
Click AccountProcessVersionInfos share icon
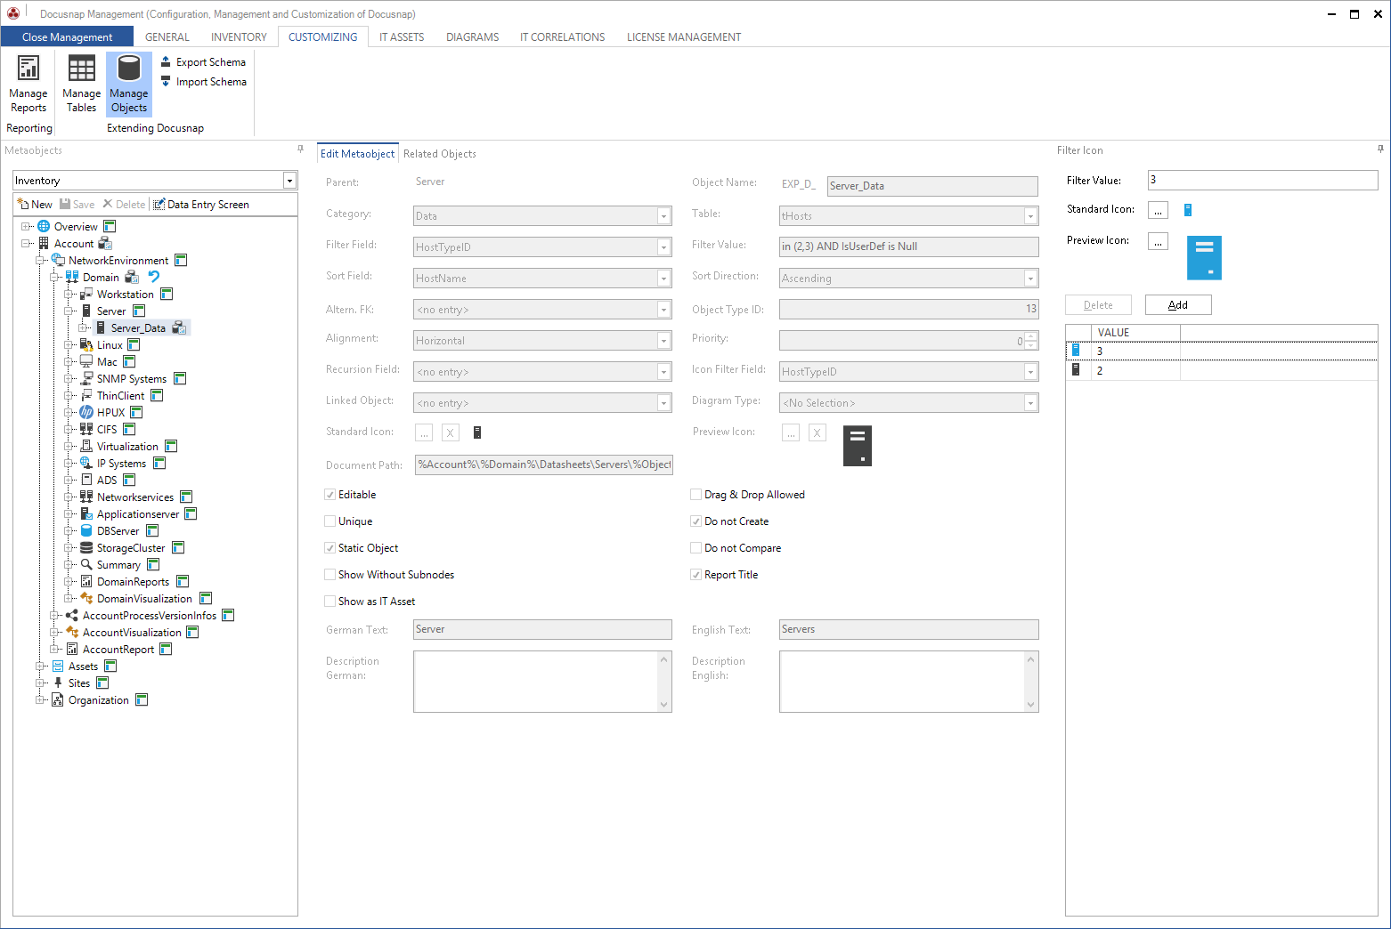72,616
